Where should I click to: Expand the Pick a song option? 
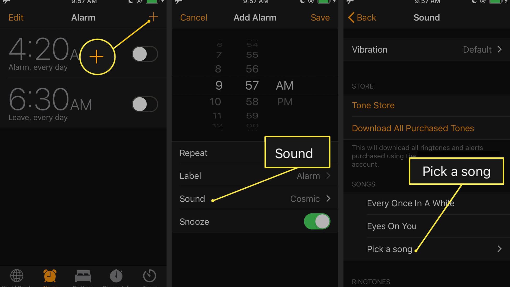501,248
